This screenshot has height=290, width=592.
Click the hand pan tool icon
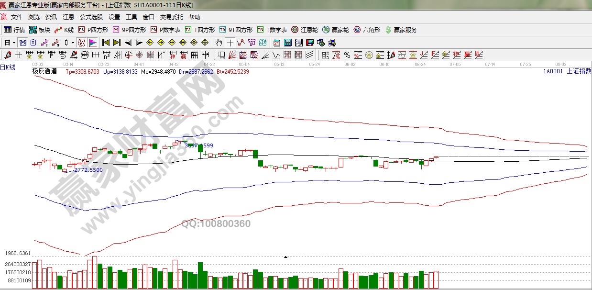pyautogui.click(x=219, y=43)
